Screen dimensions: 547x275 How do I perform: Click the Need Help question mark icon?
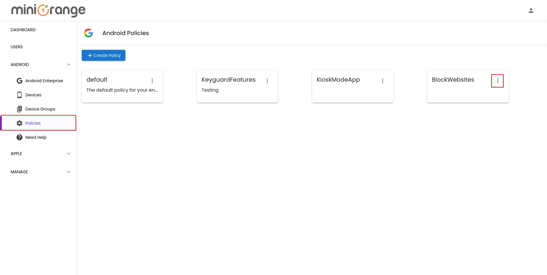(x=19, y=137)
